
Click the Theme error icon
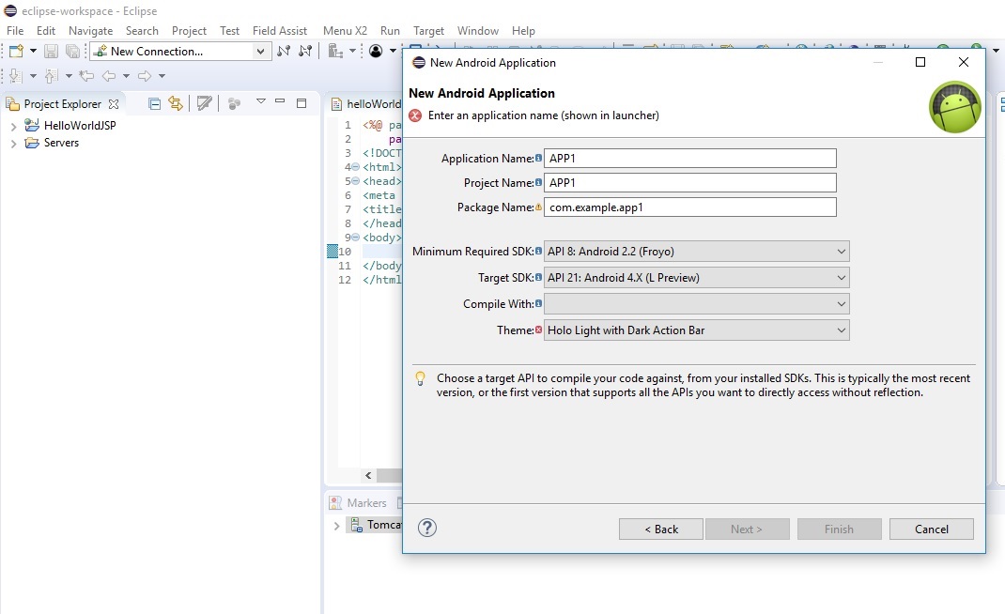(x=538, y=330)
